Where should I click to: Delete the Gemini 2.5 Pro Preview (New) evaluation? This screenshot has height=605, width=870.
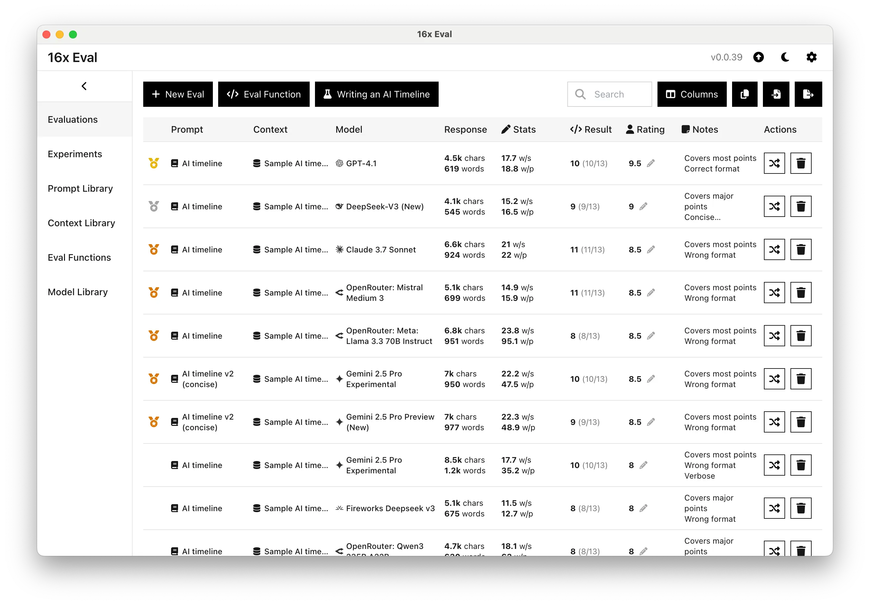(801, 422)
